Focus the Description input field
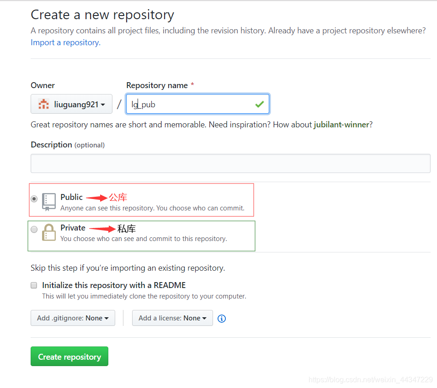This screenshot has width=437, height=388. point(230,163)
